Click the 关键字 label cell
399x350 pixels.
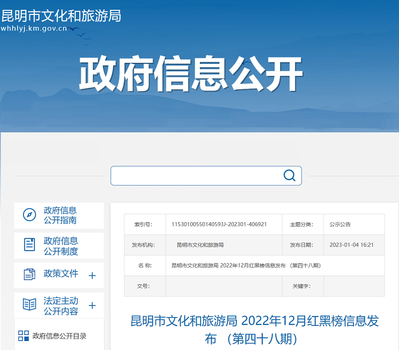tap(303, 286)
